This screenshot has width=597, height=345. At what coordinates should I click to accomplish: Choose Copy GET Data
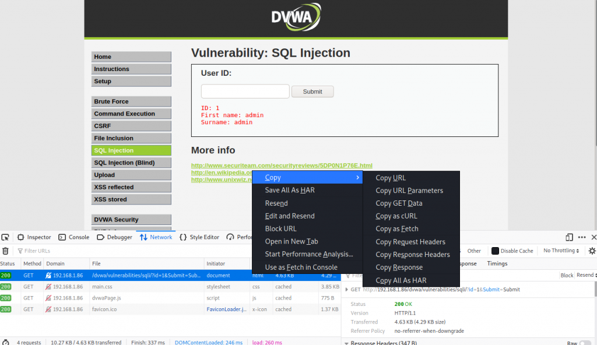point(411,203)
